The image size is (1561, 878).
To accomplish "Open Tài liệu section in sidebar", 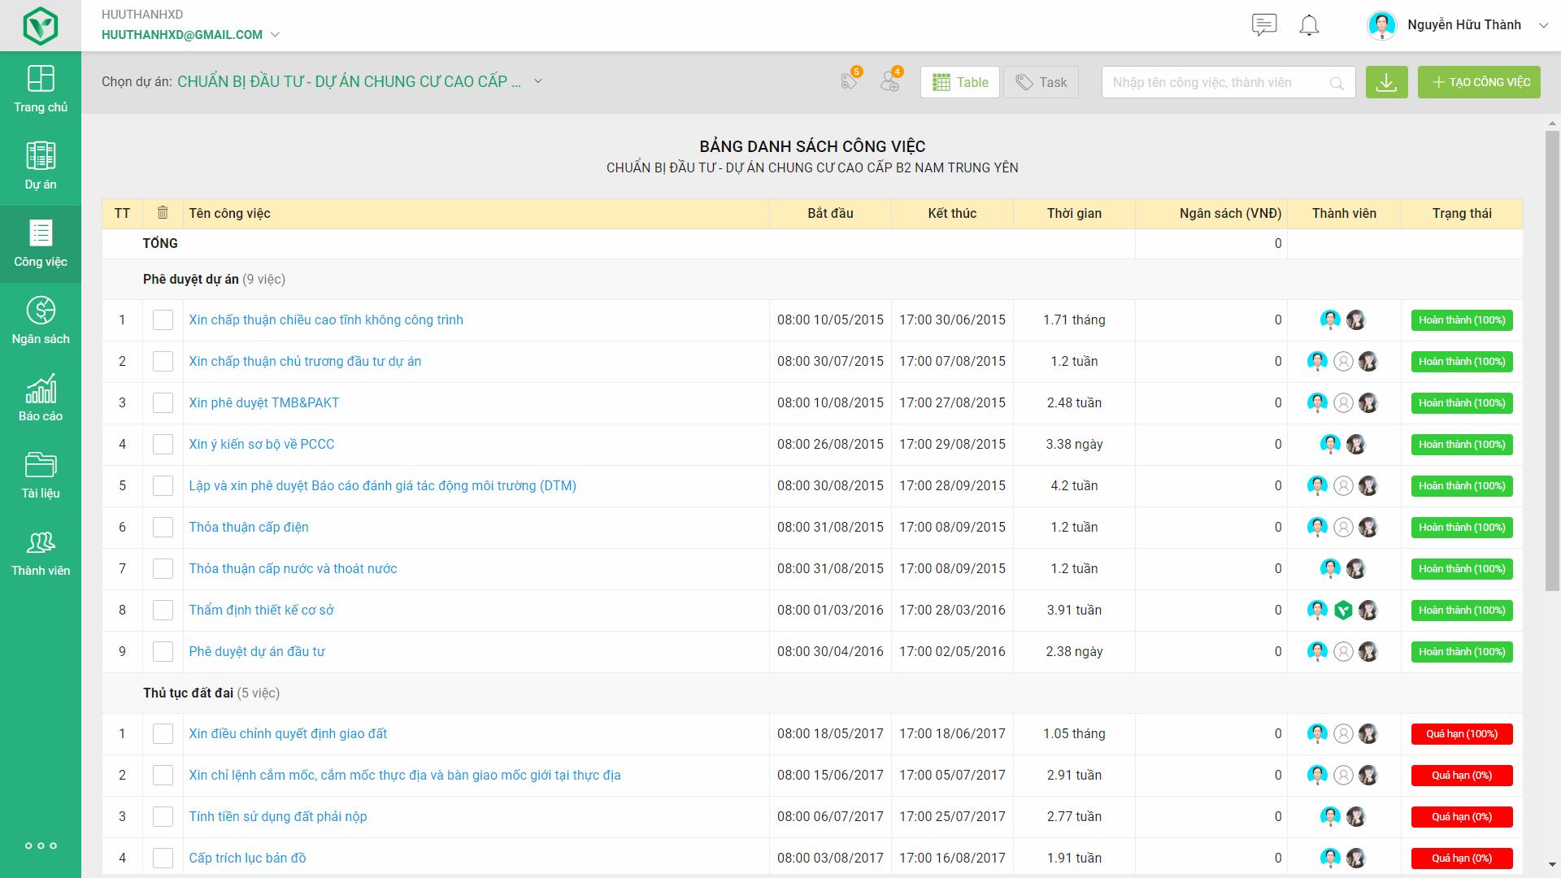I will coord(41,476).
